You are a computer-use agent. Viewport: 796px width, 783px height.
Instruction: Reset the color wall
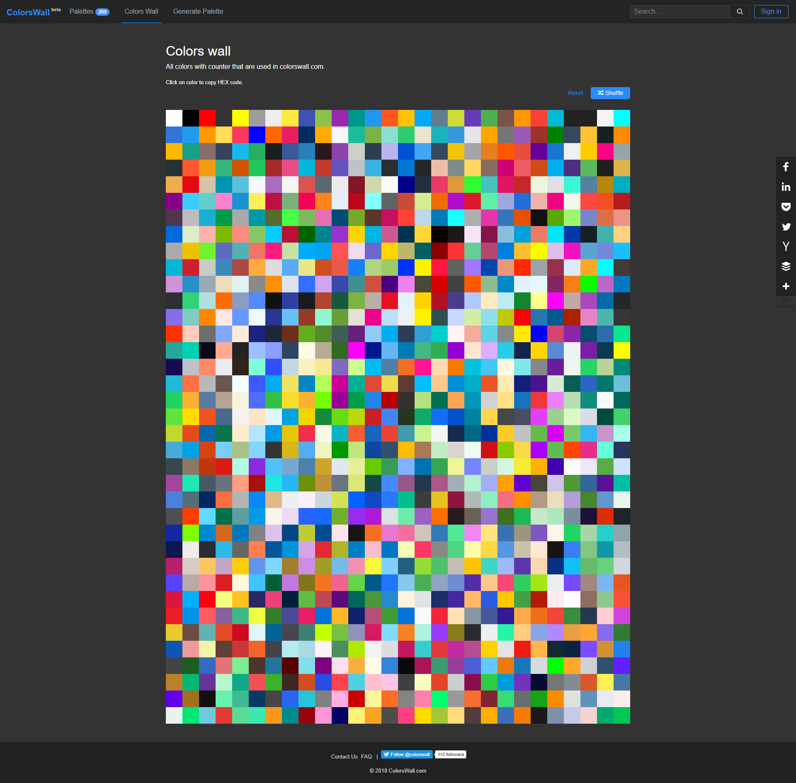pyautogui.click(x=575, y=93)
